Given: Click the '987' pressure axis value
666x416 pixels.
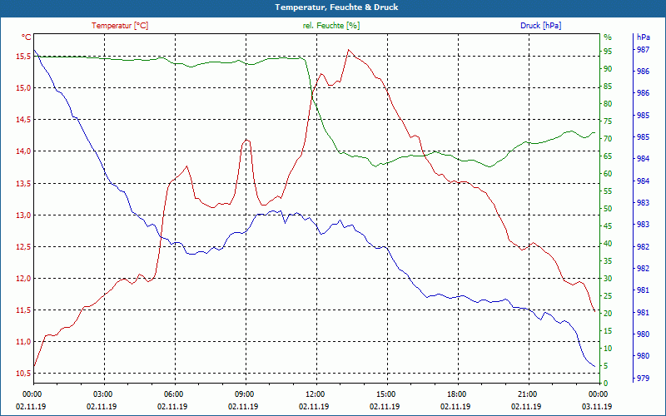Looking at the screenshot, I should coord(643,50).
